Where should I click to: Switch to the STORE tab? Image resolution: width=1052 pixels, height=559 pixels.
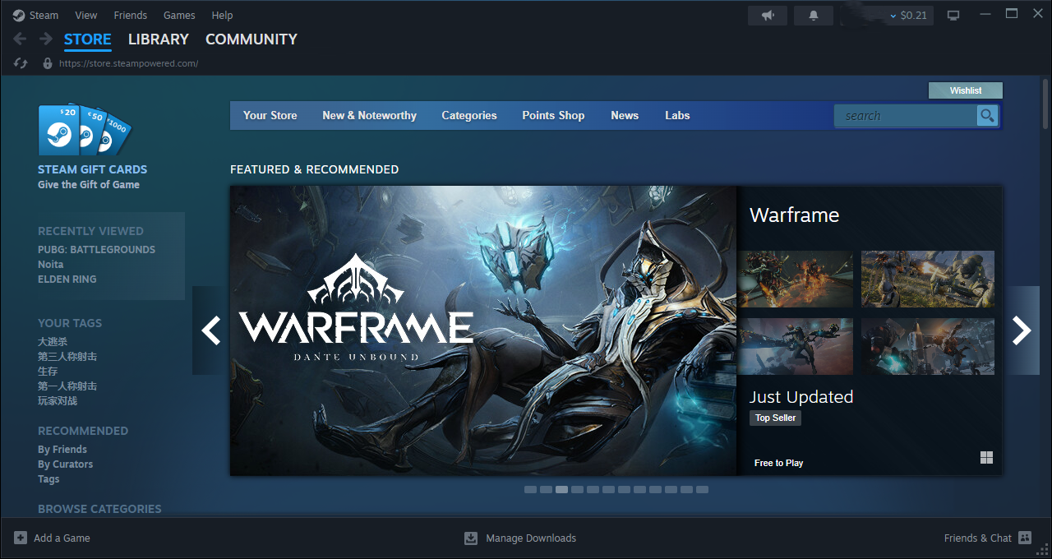click(x=88, y=39)
